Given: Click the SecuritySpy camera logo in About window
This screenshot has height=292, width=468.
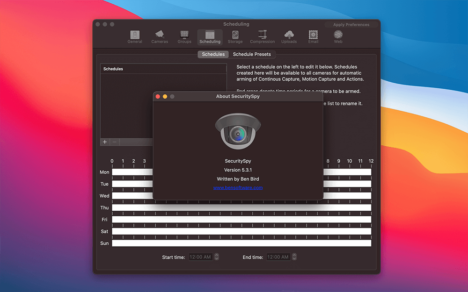Looking at the screenshot, I should (x=238, y=131).
